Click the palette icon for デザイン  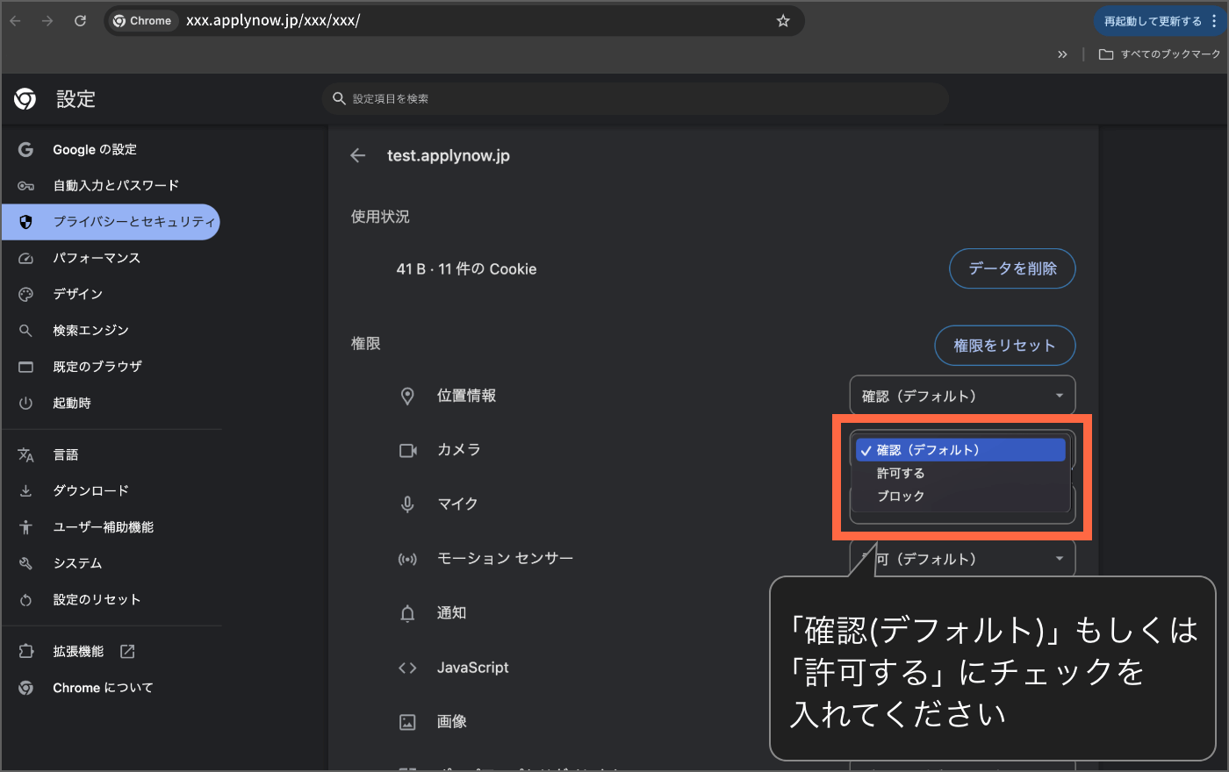click(x=25, y=294)
